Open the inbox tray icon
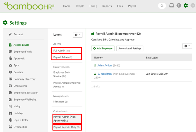The image size is (196, 132). click(x=171, y=5)
